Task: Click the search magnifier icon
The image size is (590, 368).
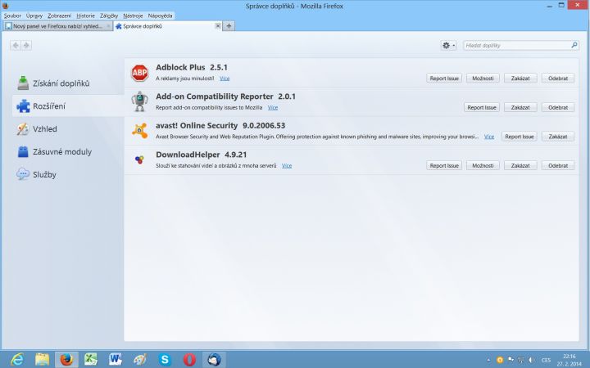Action: coord(574,45)
